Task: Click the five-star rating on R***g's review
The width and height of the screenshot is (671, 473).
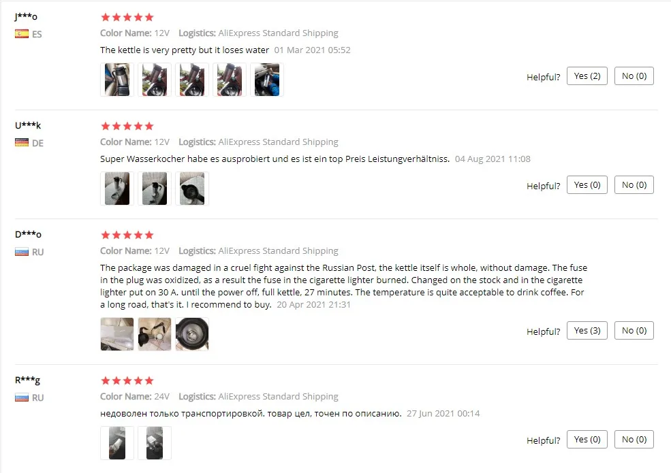Action: (127, 380)
